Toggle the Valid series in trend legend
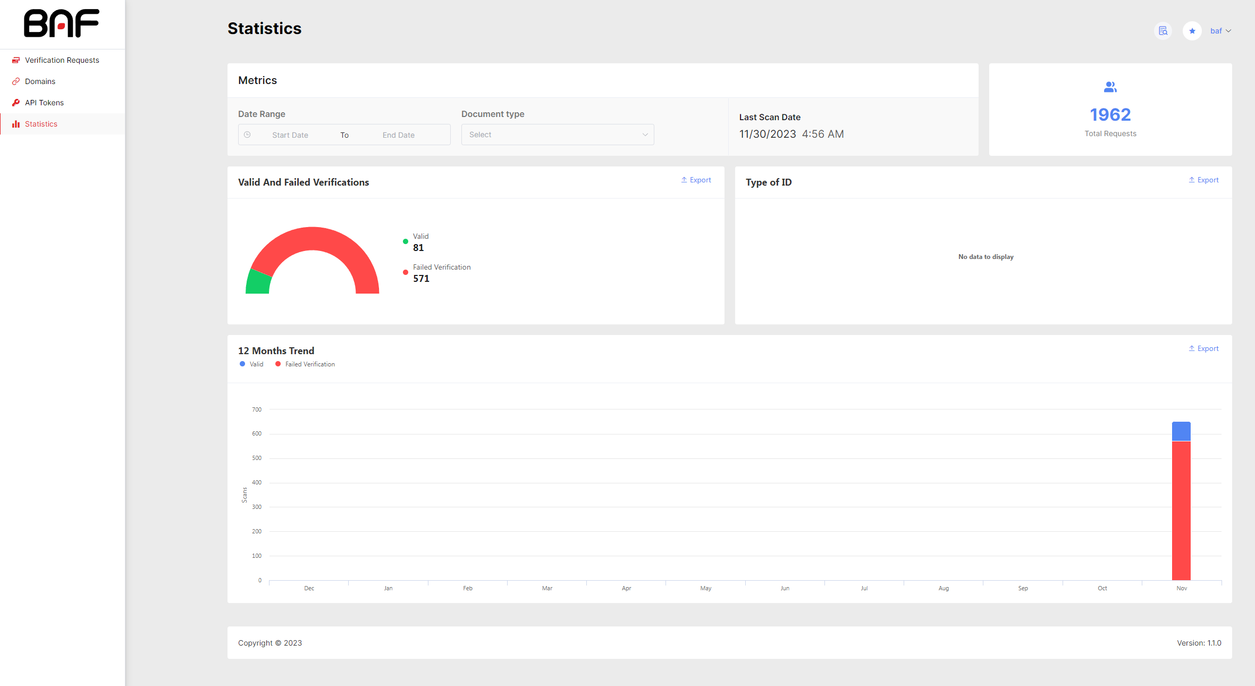The image size is (1255, 686). (x=252, y=364)
